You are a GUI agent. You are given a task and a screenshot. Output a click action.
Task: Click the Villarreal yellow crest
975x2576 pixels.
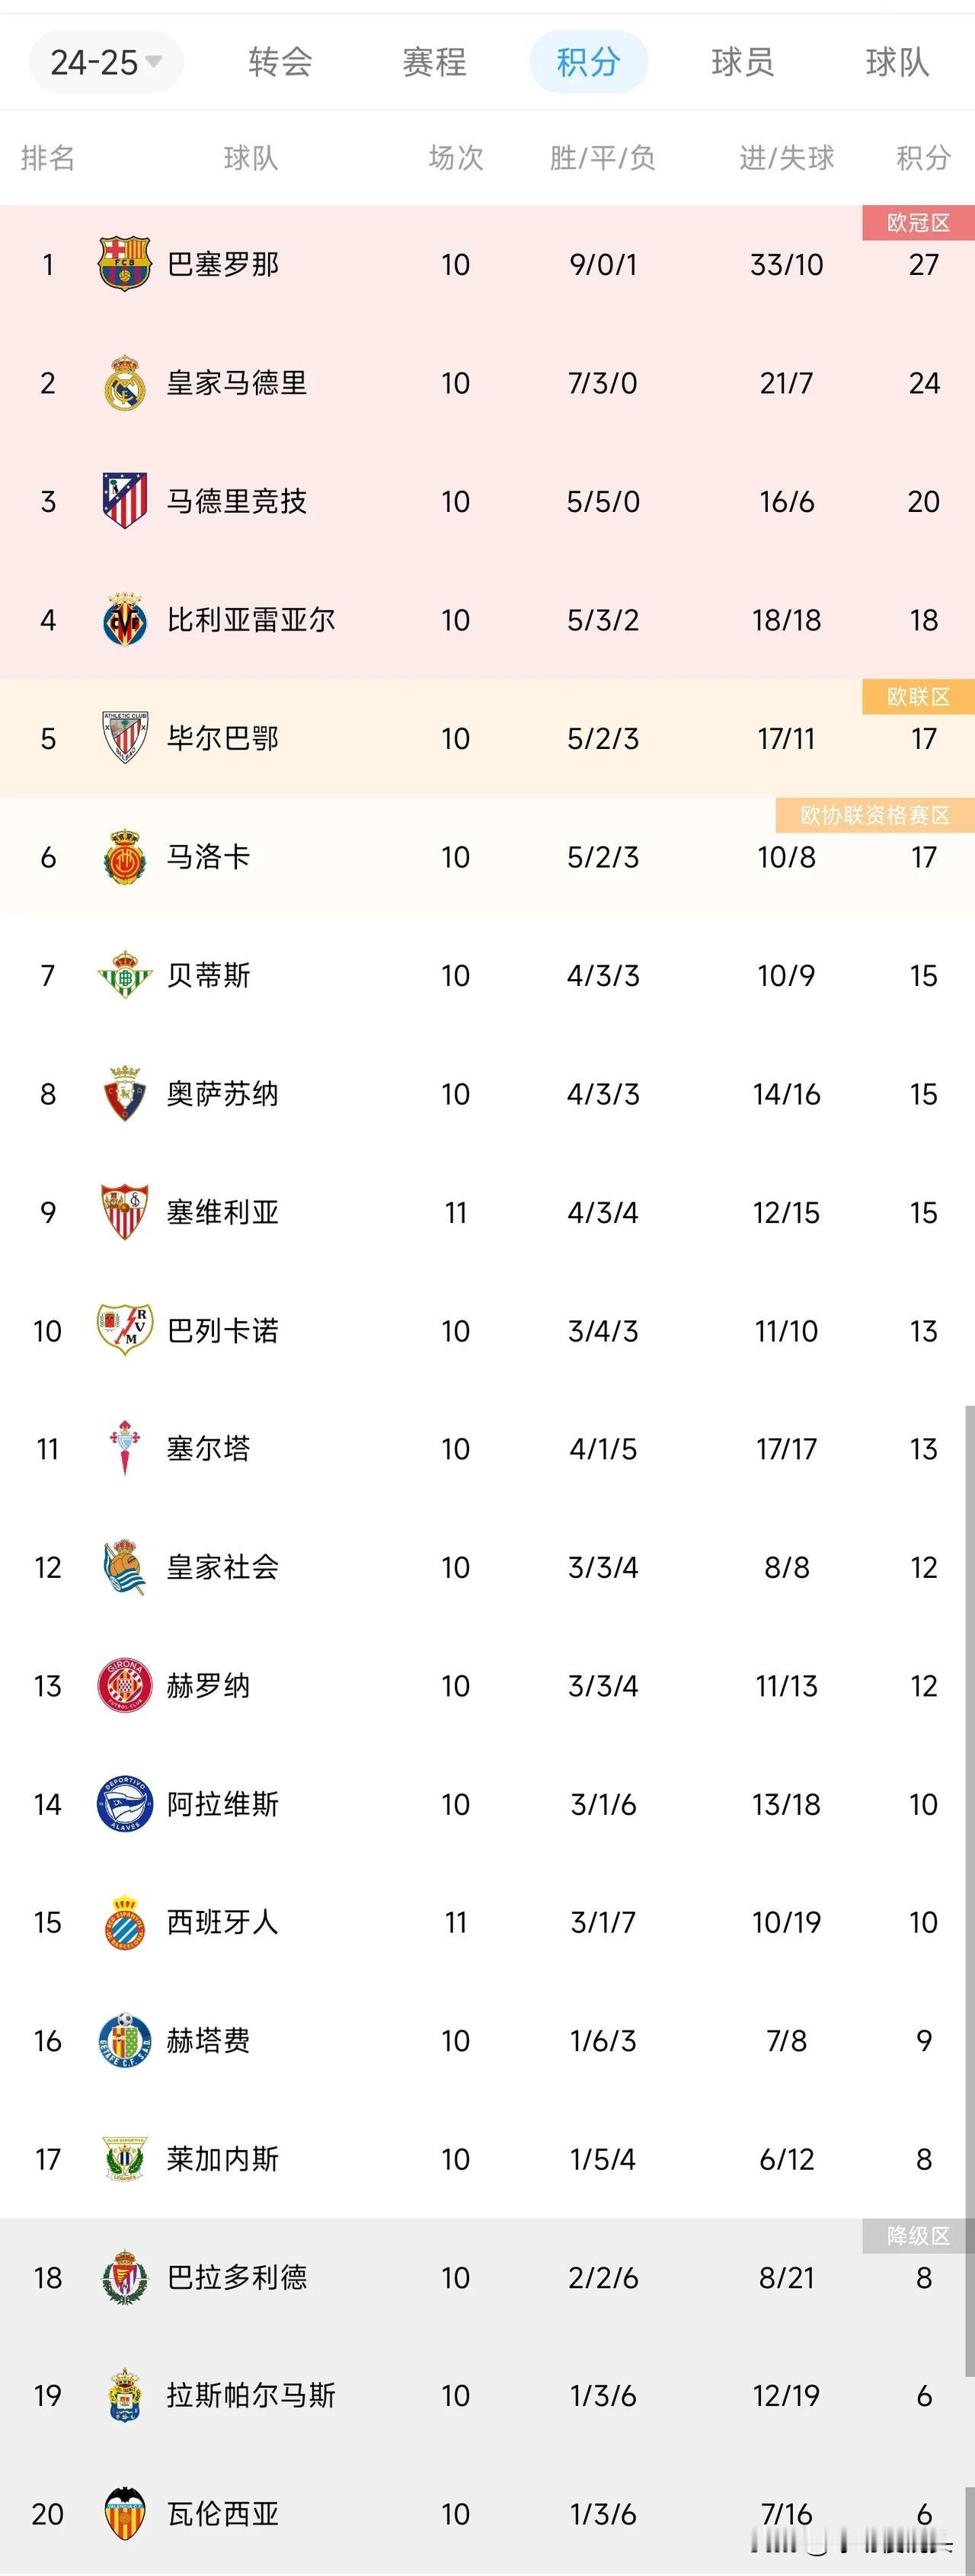pos(125,619)
